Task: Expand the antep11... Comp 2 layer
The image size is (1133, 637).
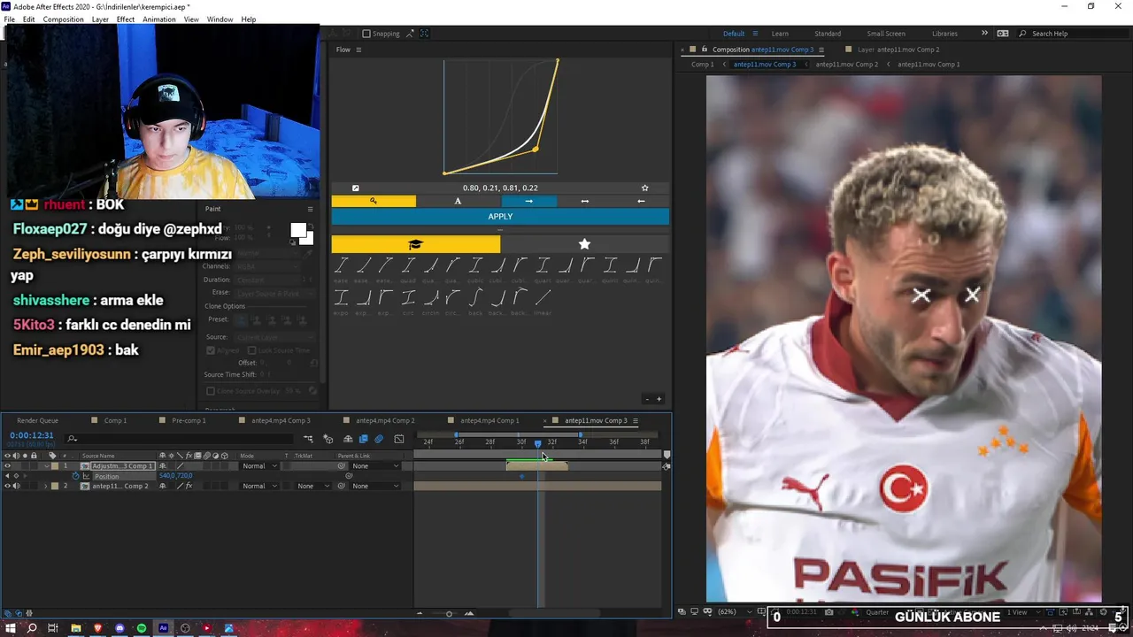Action: [46, 486]
